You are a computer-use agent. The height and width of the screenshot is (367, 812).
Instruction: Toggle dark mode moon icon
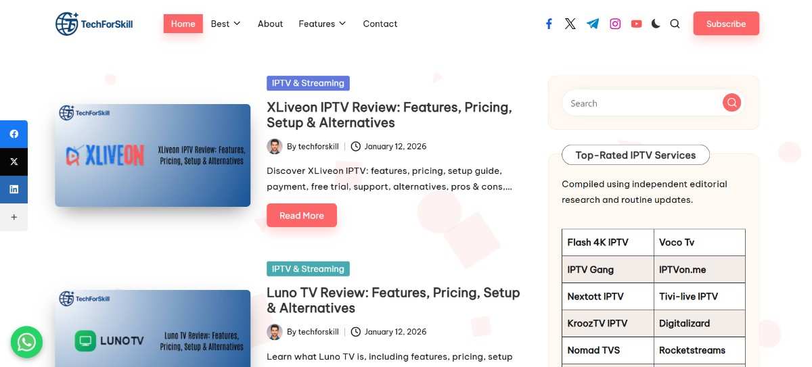point(656,24)
